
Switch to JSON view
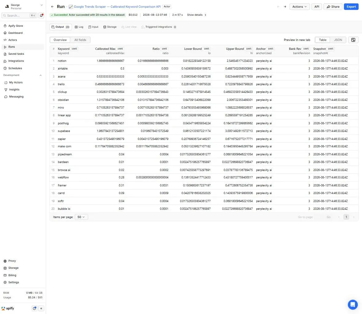pos(338,40)
